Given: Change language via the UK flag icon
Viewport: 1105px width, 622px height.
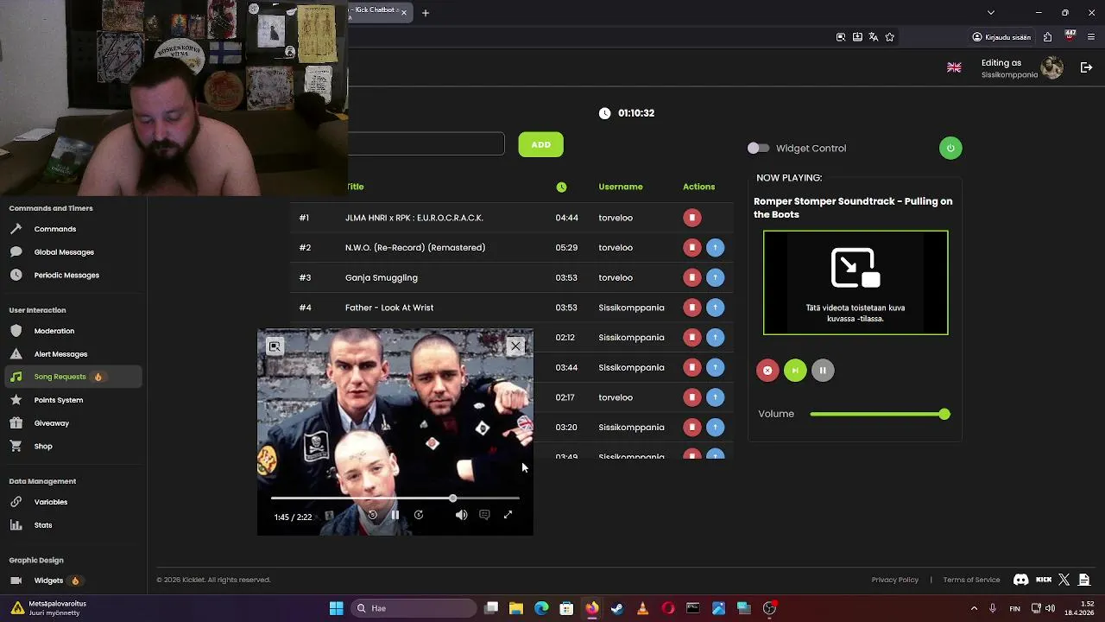Looking at the screenshot, I should pos(954,67).
